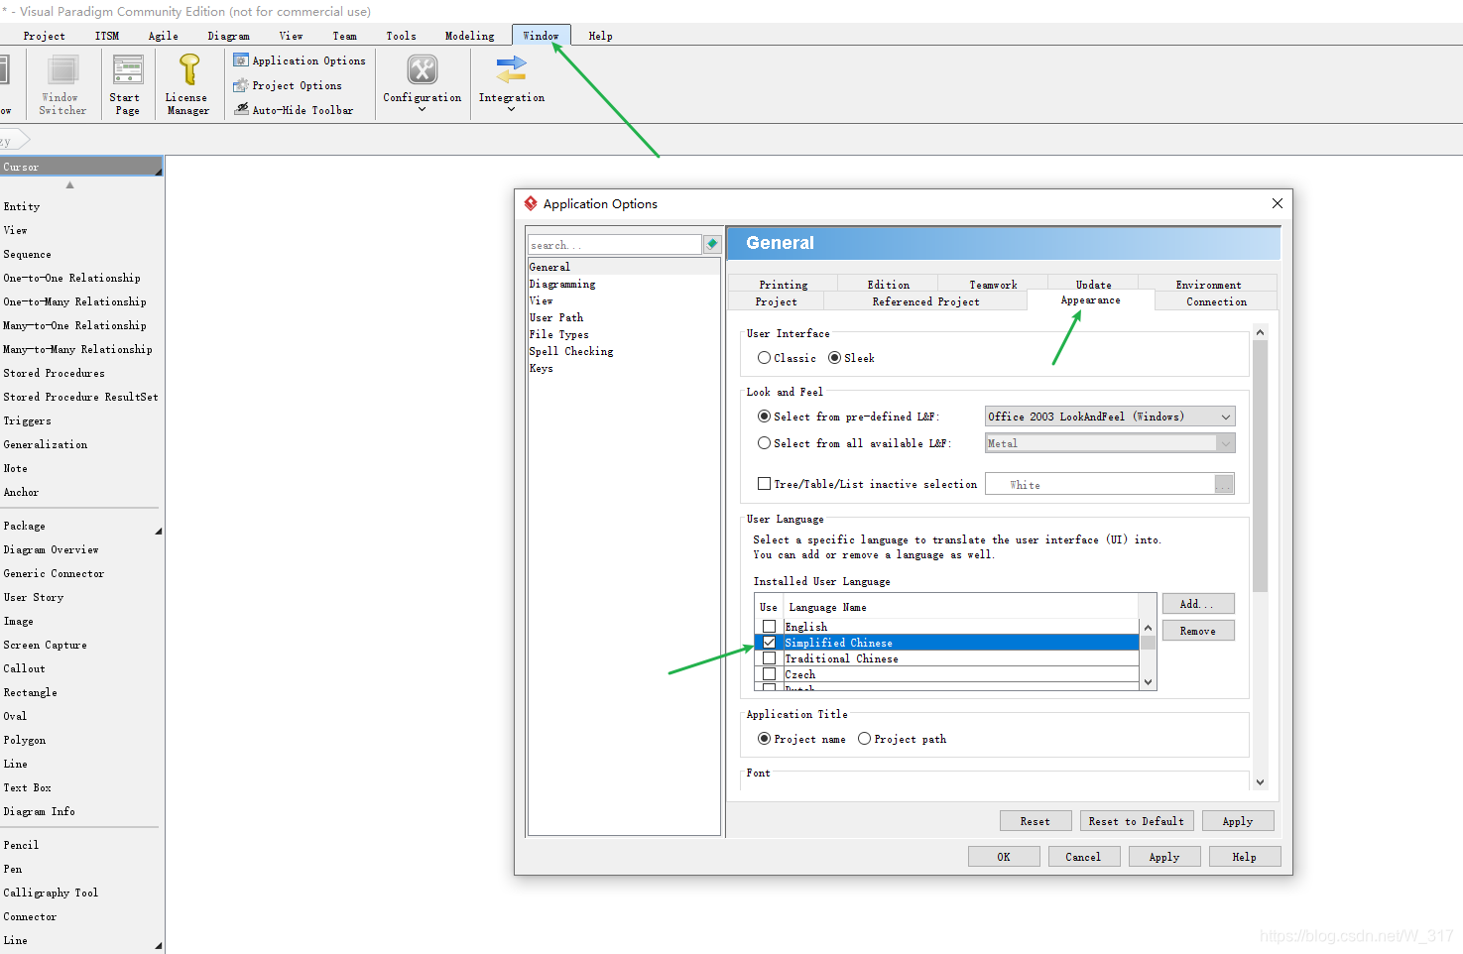Viewport: 1463px width, 954px height.
Task: Click the options panel vertical scrollbar thumb
Action: pos(1261,466)
